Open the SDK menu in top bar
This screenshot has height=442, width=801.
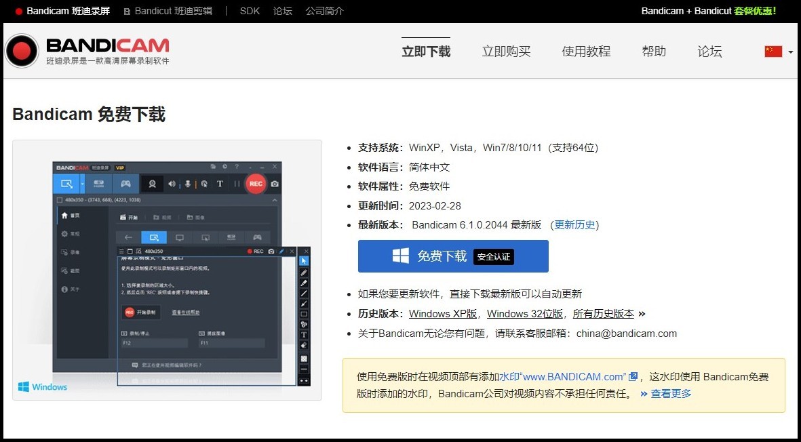[250, 11]
